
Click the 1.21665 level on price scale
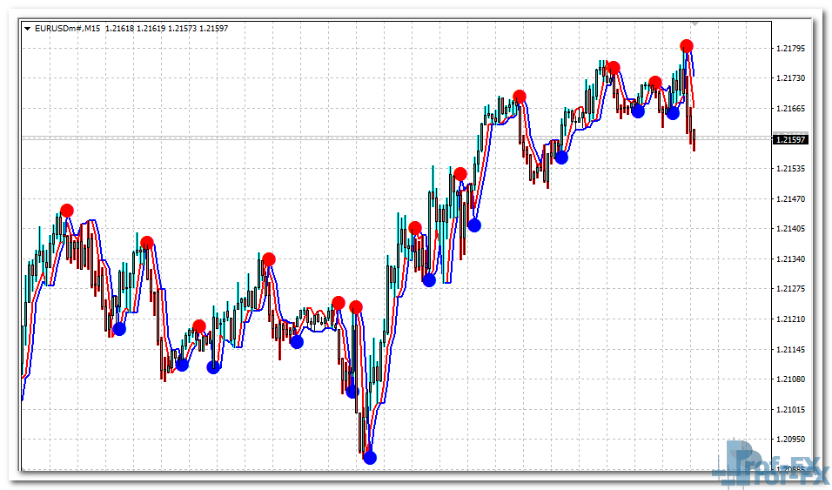[790, 109]
